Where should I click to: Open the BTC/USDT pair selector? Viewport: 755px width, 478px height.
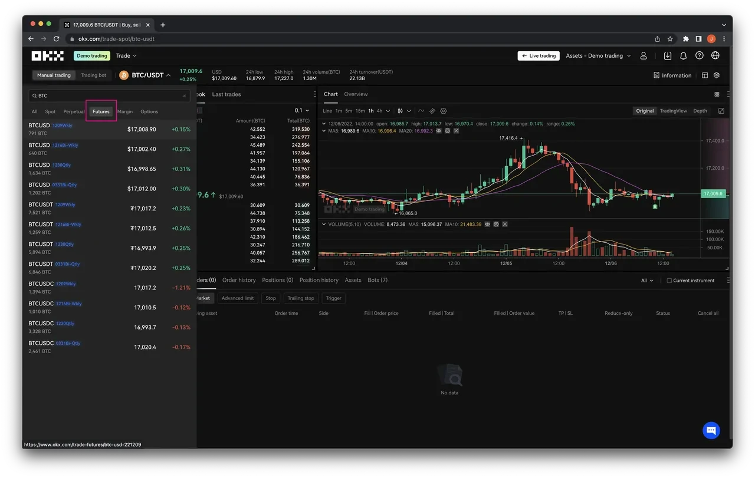[145, 75]
